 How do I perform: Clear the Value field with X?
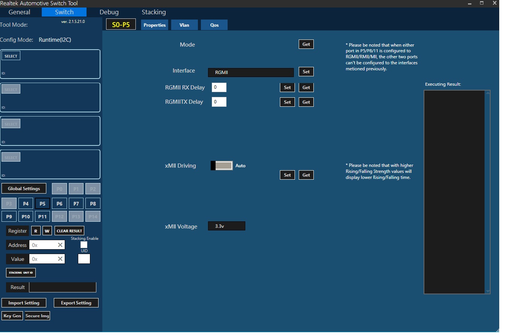(60, 259)
